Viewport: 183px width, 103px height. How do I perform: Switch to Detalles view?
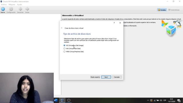point(162,10)
